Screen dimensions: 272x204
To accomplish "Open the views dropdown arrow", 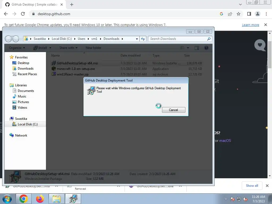I will pos(188,48).
